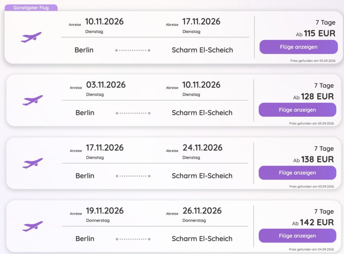Click Flüge anzeigen on the 138 EUR flight
Screen dimensions: 344x254
pos(297,173)
